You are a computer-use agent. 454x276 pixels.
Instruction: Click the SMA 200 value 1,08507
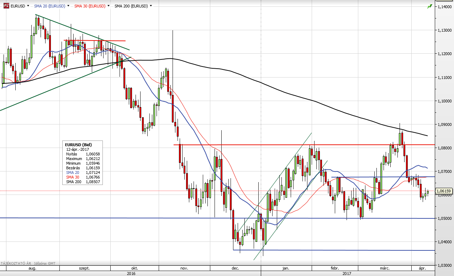tap(93, 182)
